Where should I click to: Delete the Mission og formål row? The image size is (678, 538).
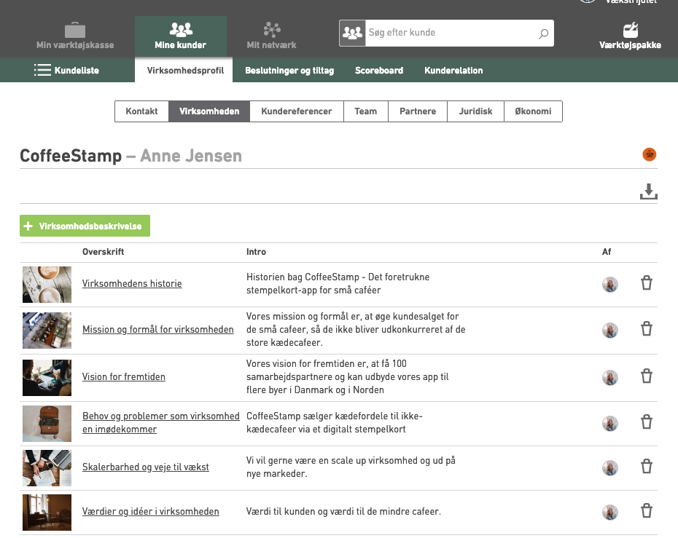647,328
